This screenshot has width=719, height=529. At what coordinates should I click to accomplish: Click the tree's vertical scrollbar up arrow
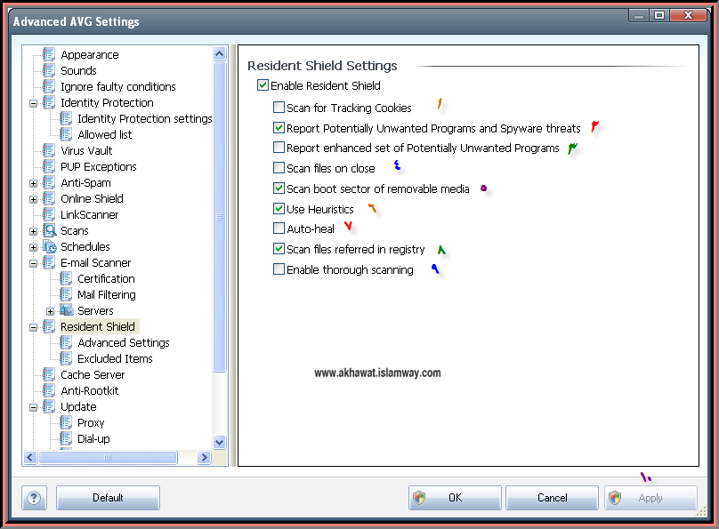tap(220, 54)
